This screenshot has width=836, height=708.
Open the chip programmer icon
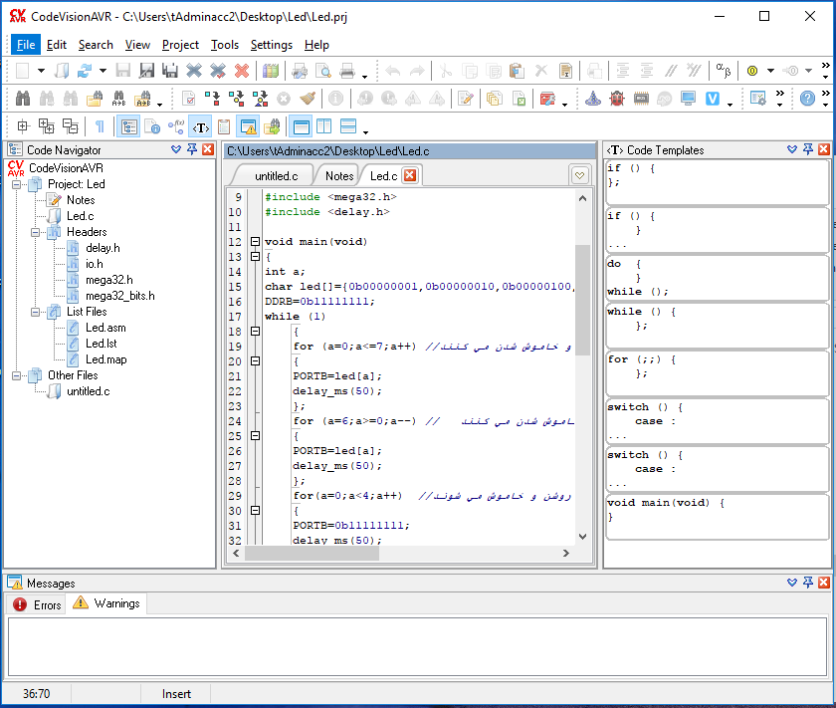pos(641,99)
